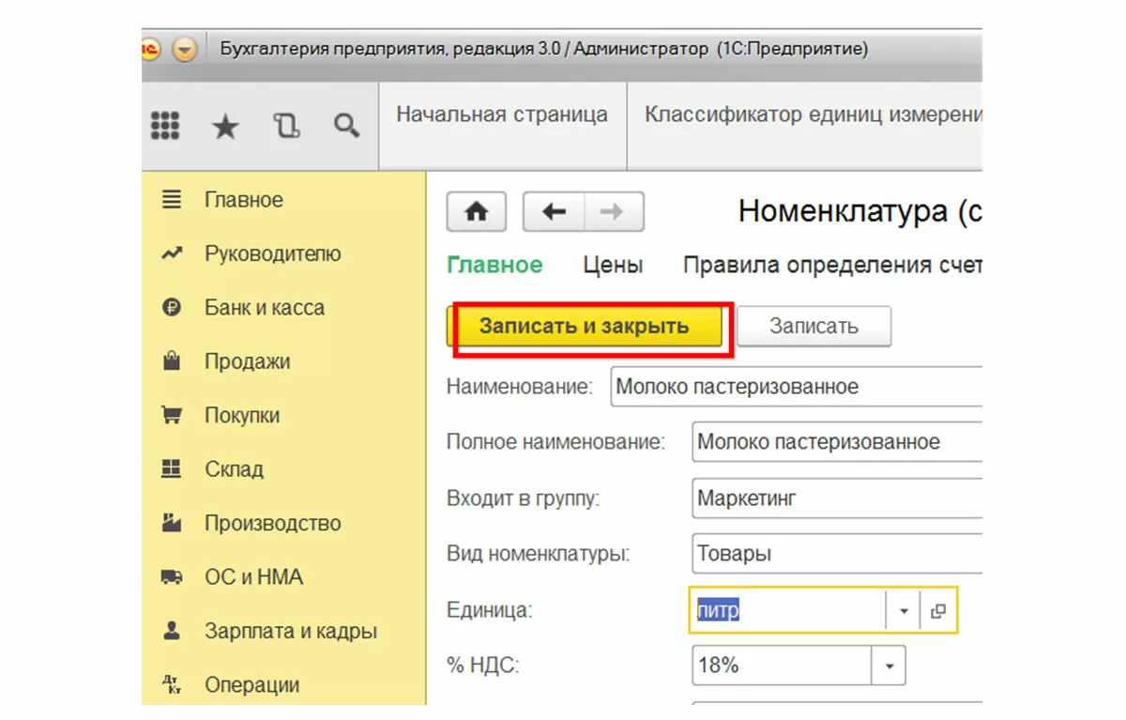Screen dimensions: 1126x720
Task: Select the Главное form link
Action: pos(495,266)
